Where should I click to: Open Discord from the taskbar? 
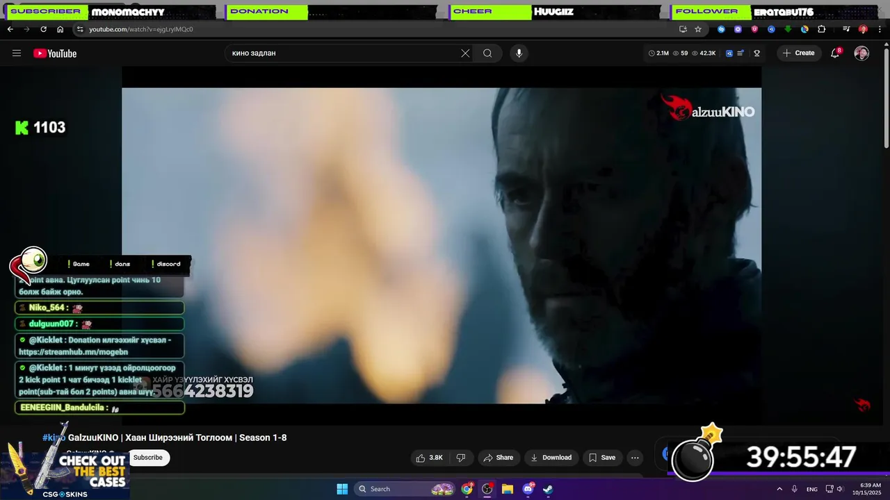click(x=528, y=489)
